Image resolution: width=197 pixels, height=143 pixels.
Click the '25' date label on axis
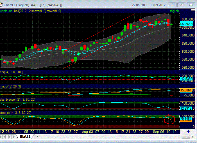coord(69,132)
